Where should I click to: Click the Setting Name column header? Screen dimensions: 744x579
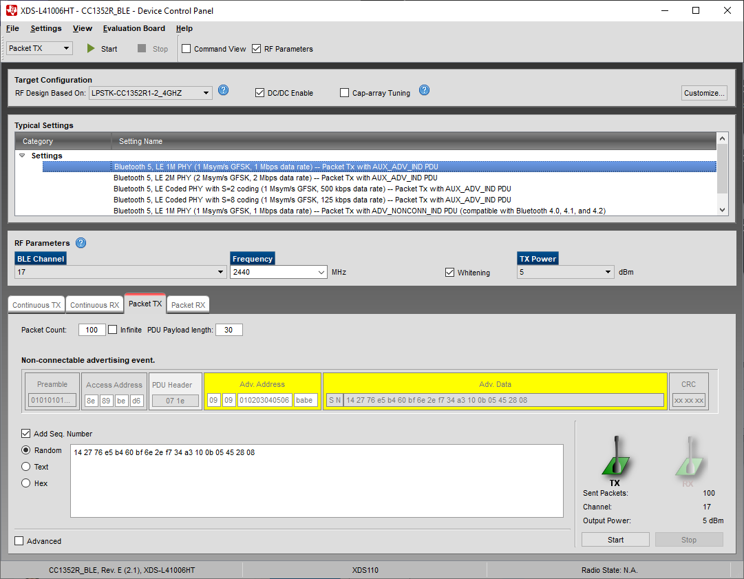(413, 141)
